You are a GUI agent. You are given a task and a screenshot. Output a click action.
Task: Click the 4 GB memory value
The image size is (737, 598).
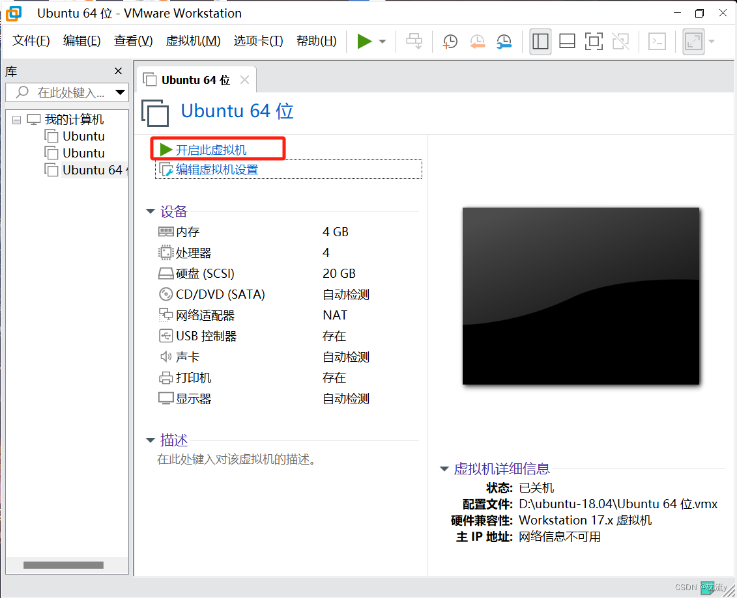pyautogui.click(x=336, y=232)
